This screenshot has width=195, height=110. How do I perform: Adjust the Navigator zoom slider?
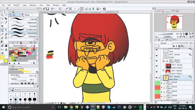[164, 34]
